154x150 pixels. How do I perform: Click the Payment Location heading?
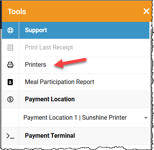click(50, 99)
